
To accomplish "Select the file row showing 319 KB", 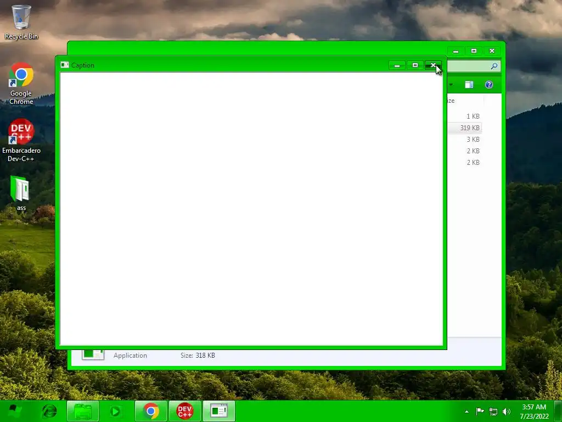I will click(x=465, y=127).
